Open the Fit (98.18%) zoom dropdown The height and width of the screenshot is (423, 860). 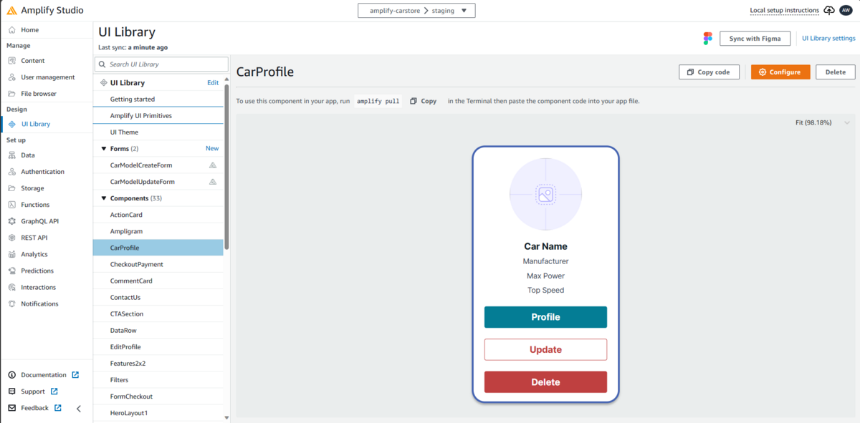pyautogui.click(x=823, y=122)
